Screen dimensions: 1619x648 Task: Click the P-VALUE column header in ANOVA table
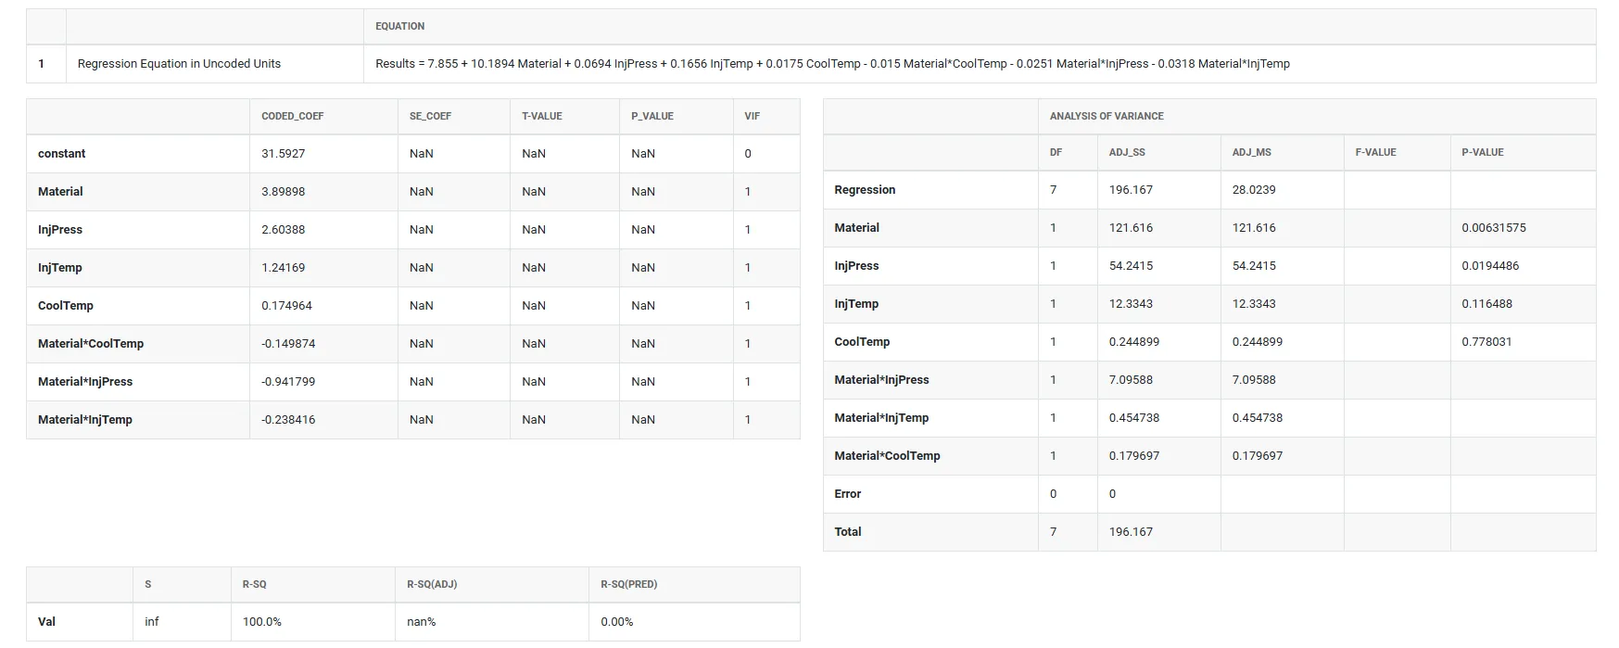(1483, 152)
